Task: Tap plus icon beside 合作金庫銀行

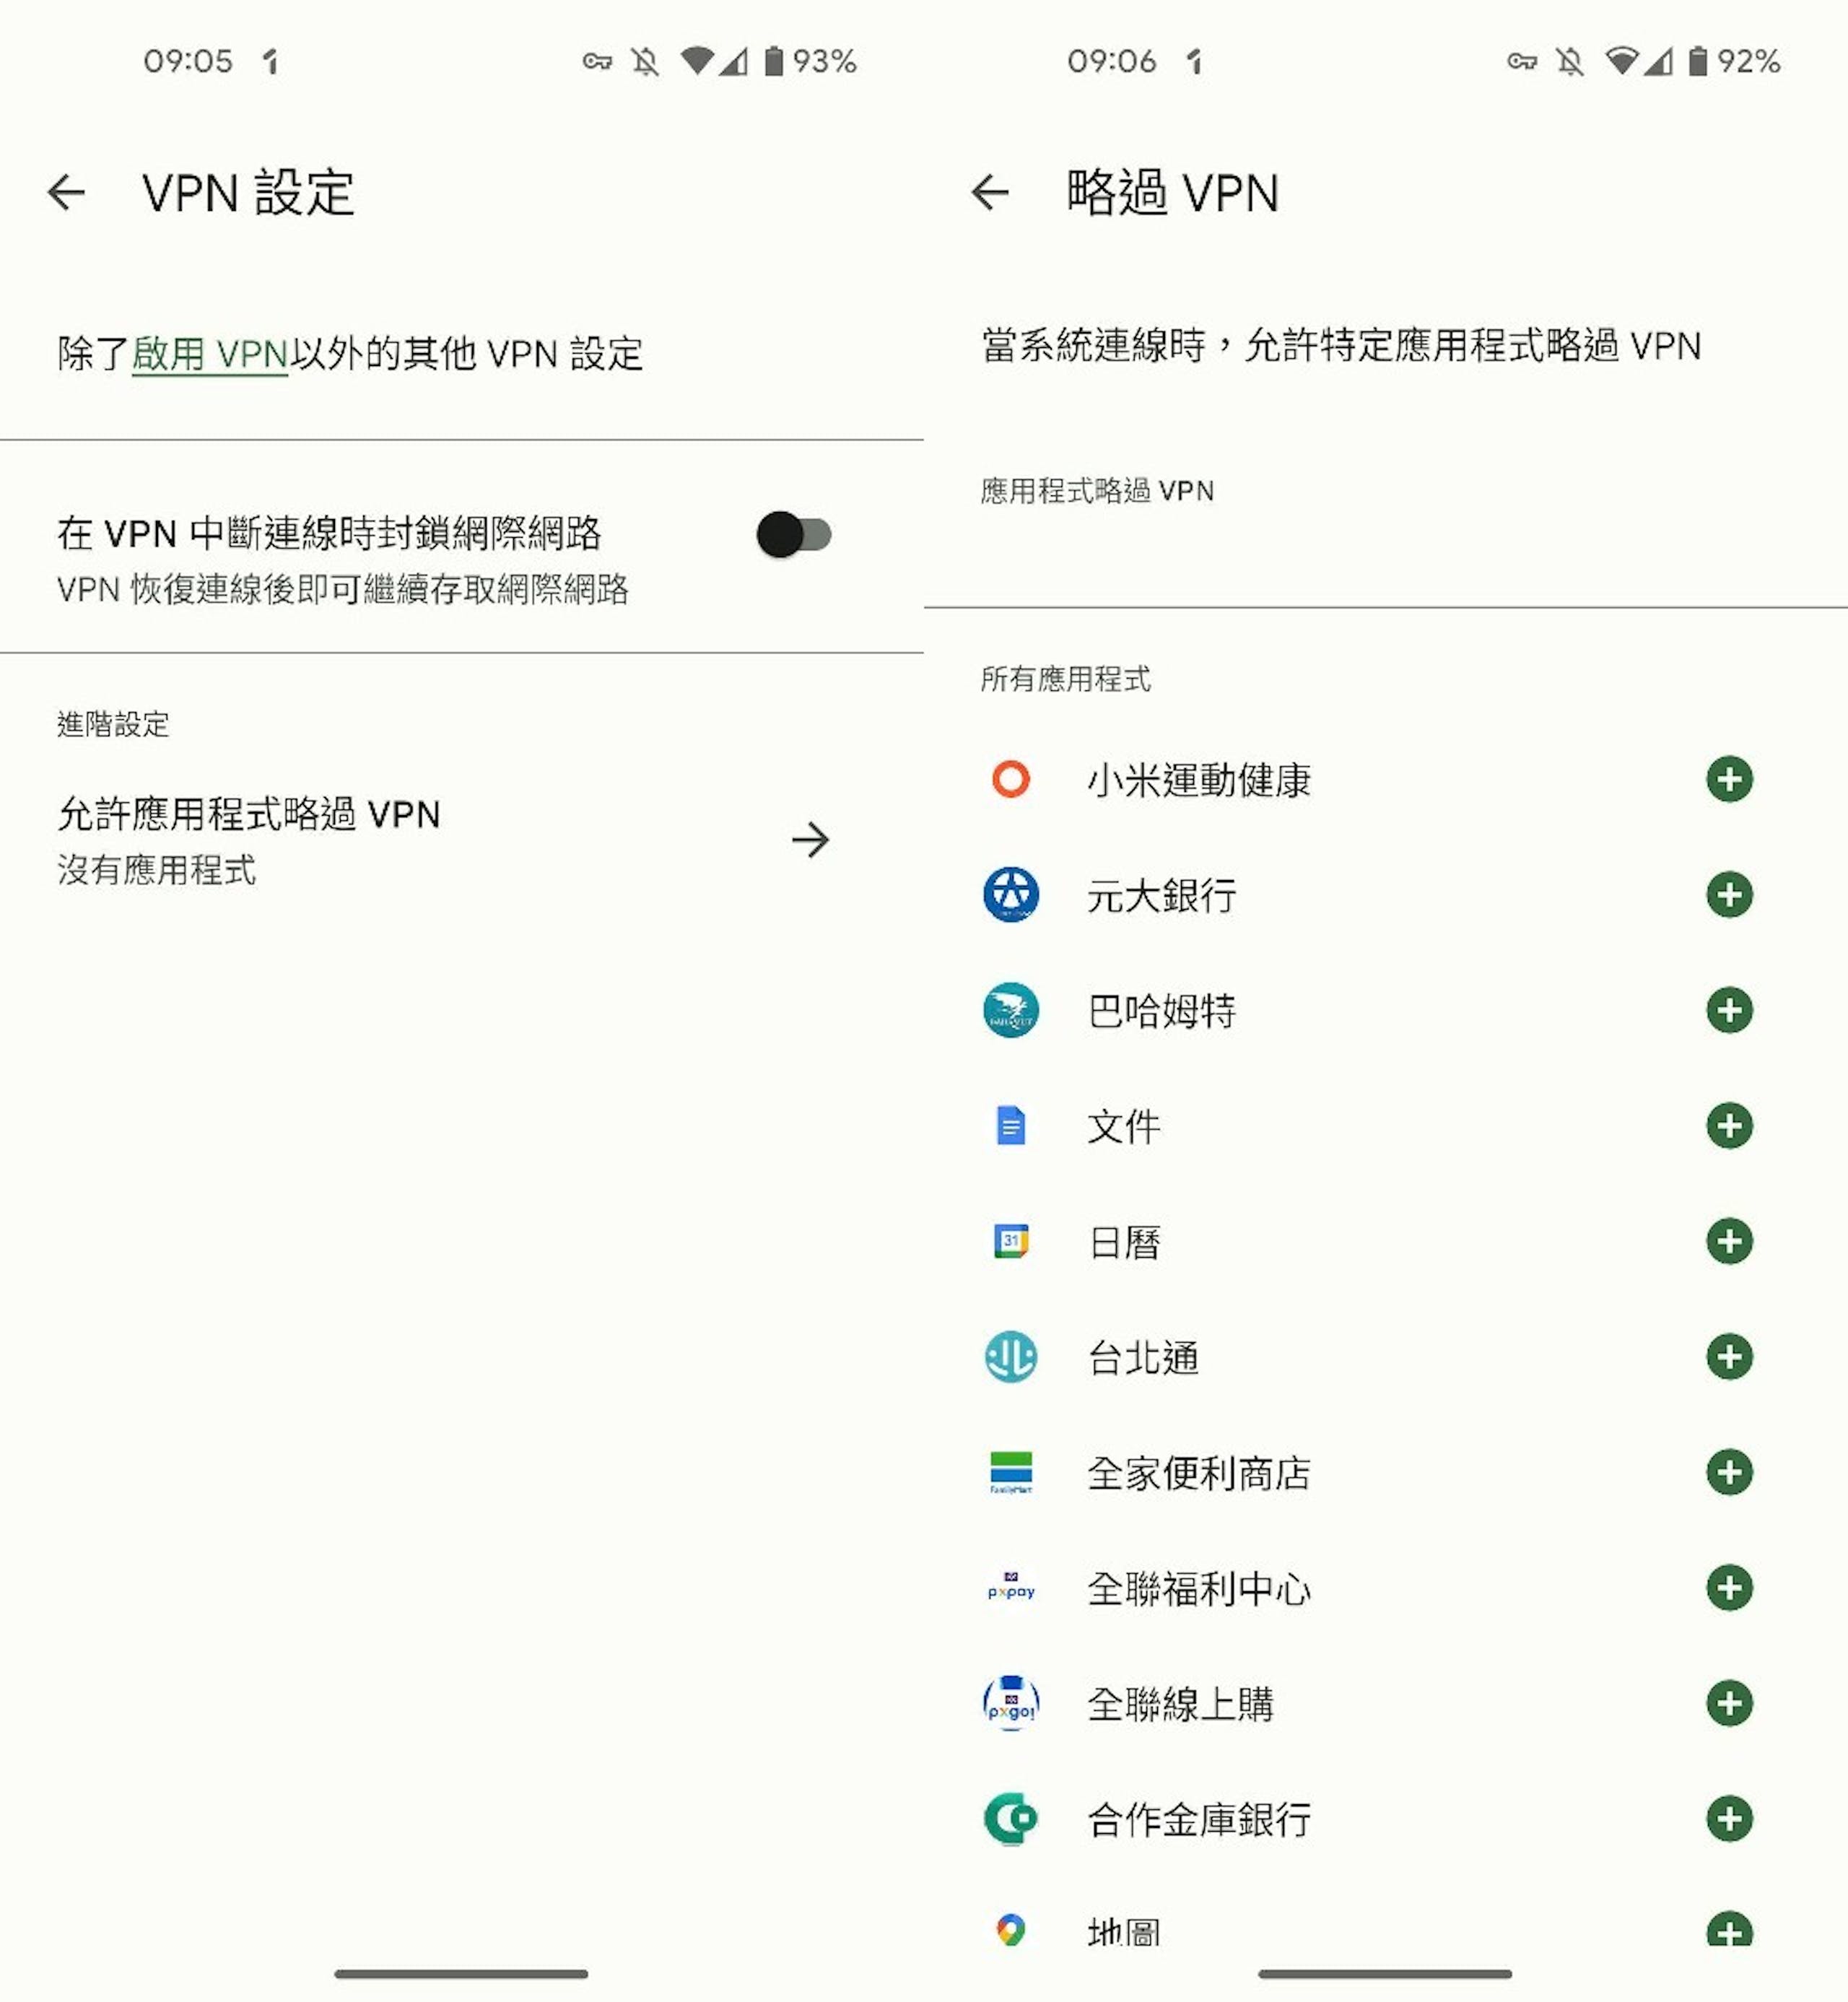Action: tap(1729, 1819)
